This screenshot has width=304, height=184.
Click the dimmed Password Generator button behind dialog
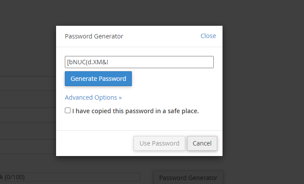pos(188,177)
